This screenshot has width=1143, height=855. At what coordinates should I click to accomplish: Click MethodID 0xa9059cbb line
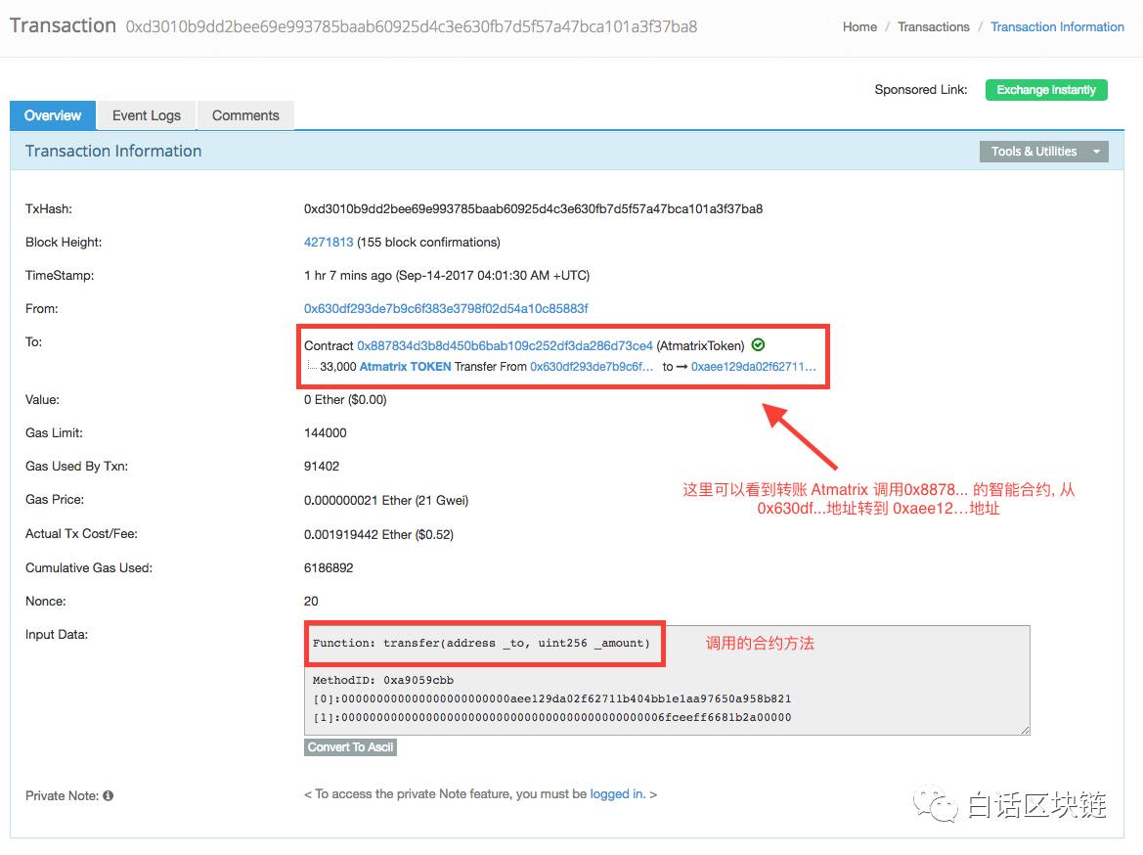[383, 680]
